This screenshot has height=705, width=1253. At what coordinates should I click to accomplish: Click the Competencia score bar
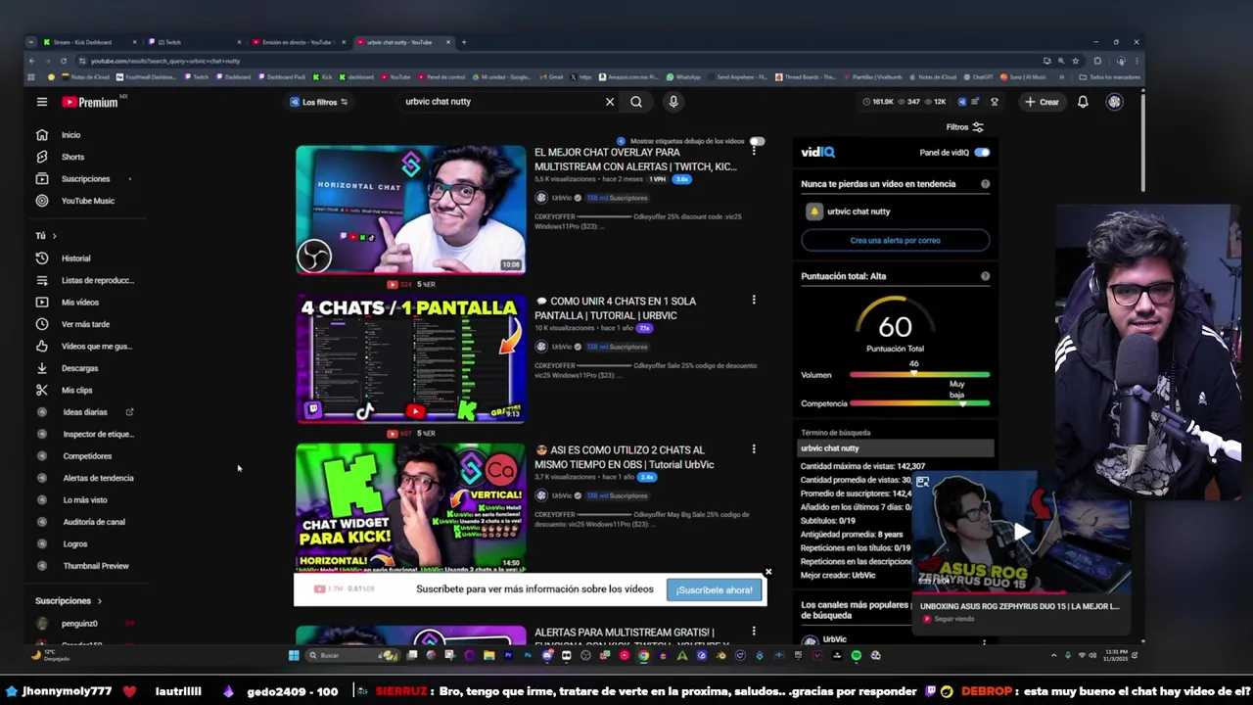[919, 403]
